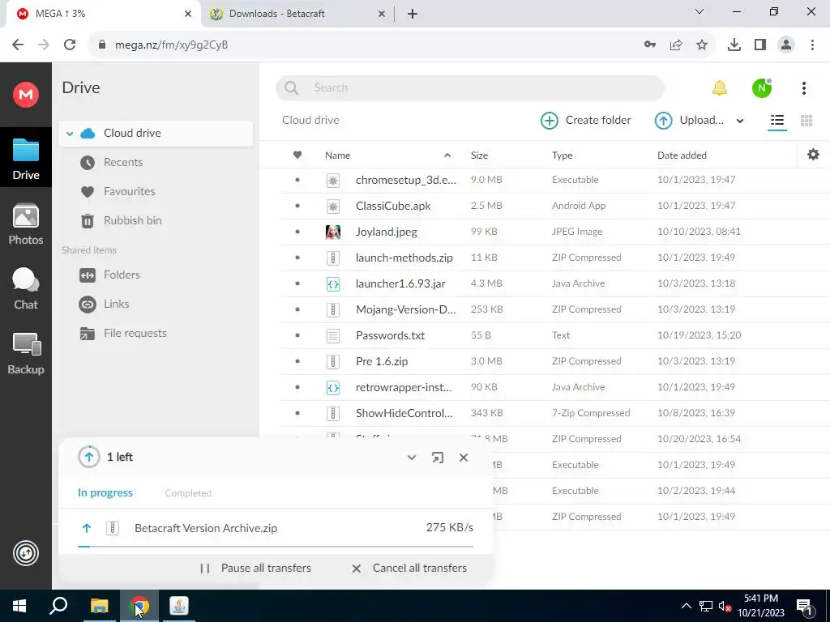The image size is (830, 622).
Task: Click the Joyland.jpeg thumbnail
Action: pos(333,232)
